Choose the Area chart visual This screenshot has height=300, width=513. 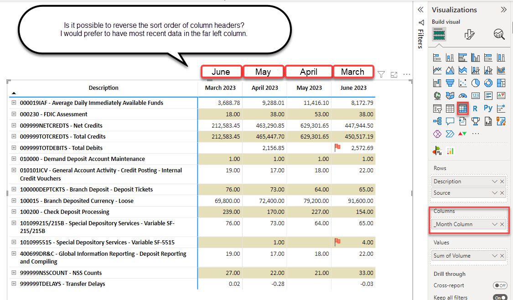[450, 70]
